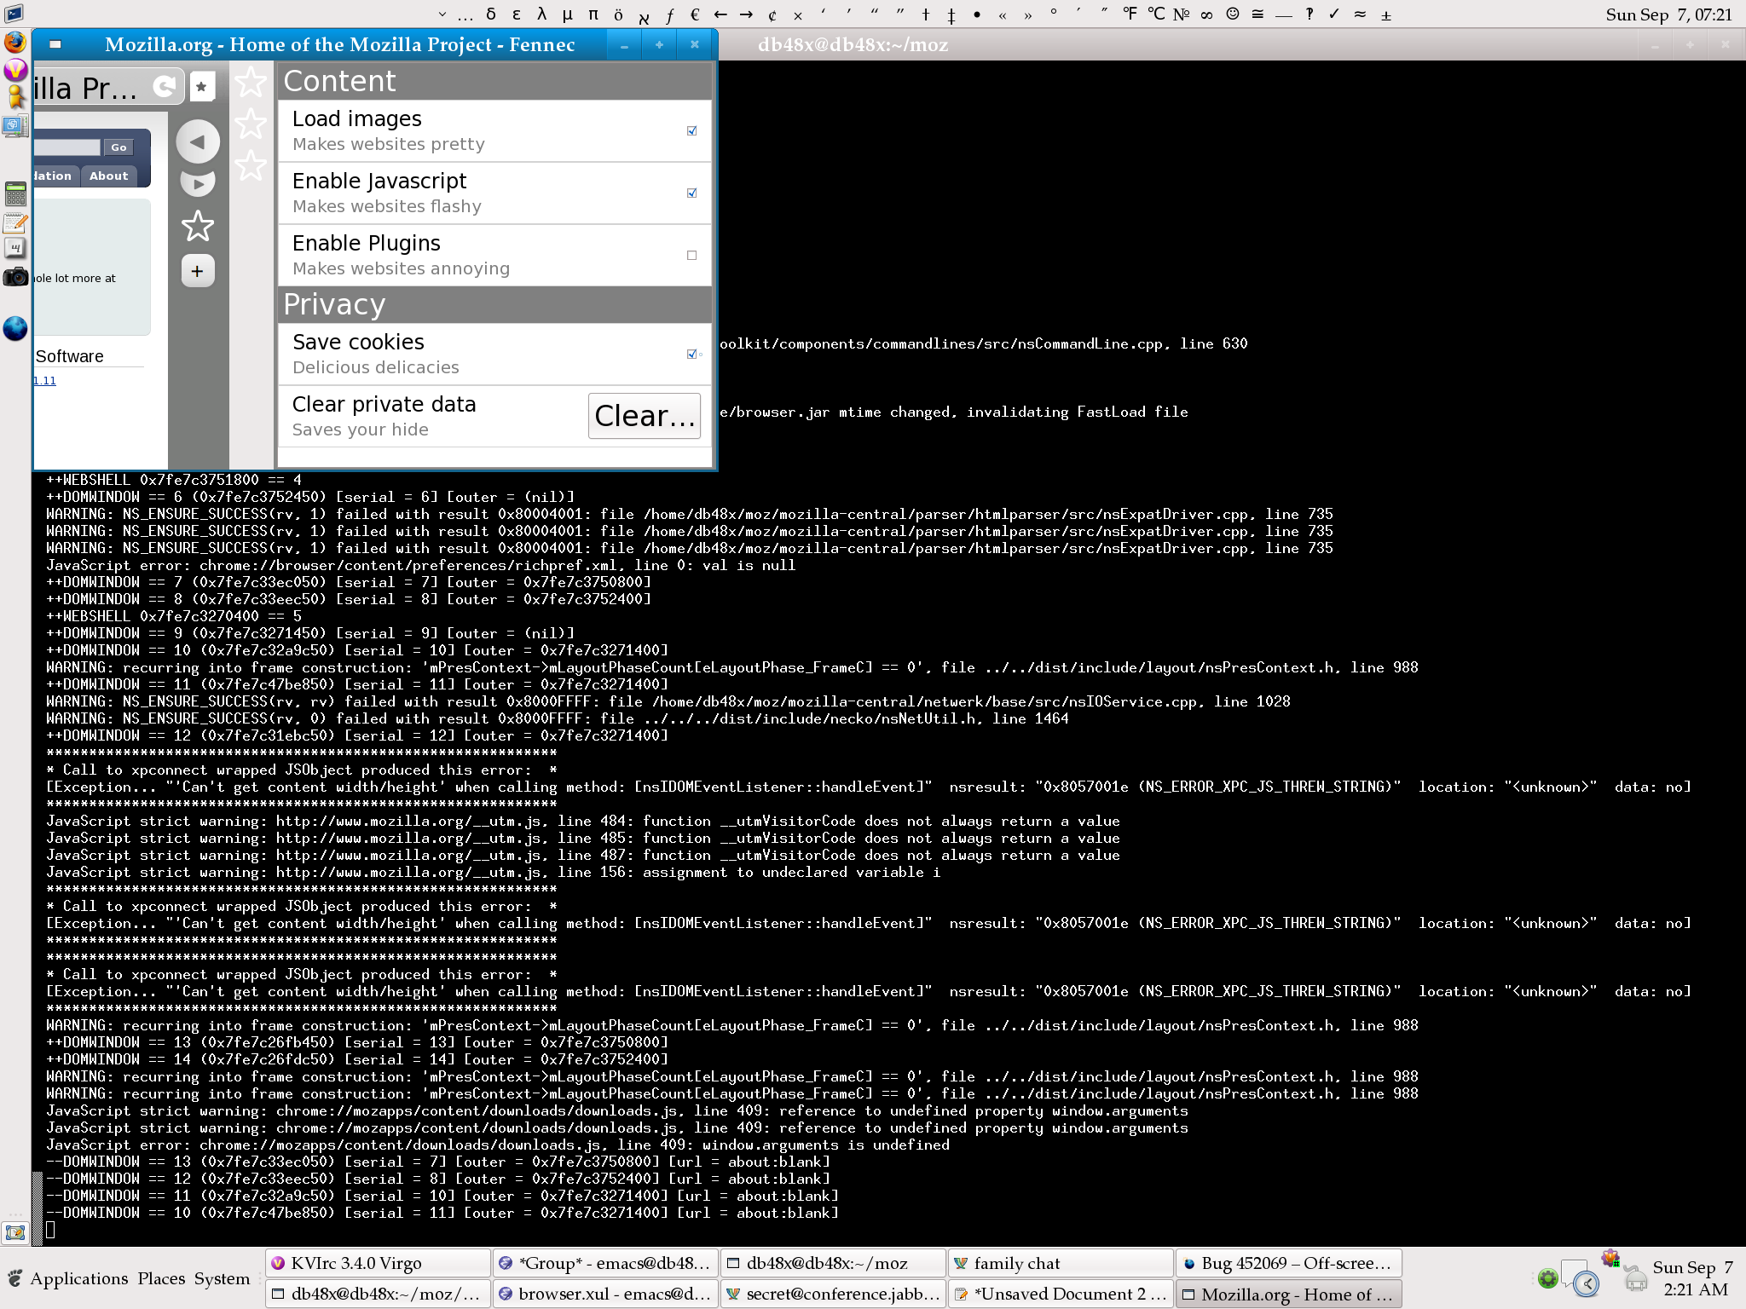Viewport: 1746px width, 1309px height.
Task: Click the yellow figure launcher in side panel
Action: [15, 97]
